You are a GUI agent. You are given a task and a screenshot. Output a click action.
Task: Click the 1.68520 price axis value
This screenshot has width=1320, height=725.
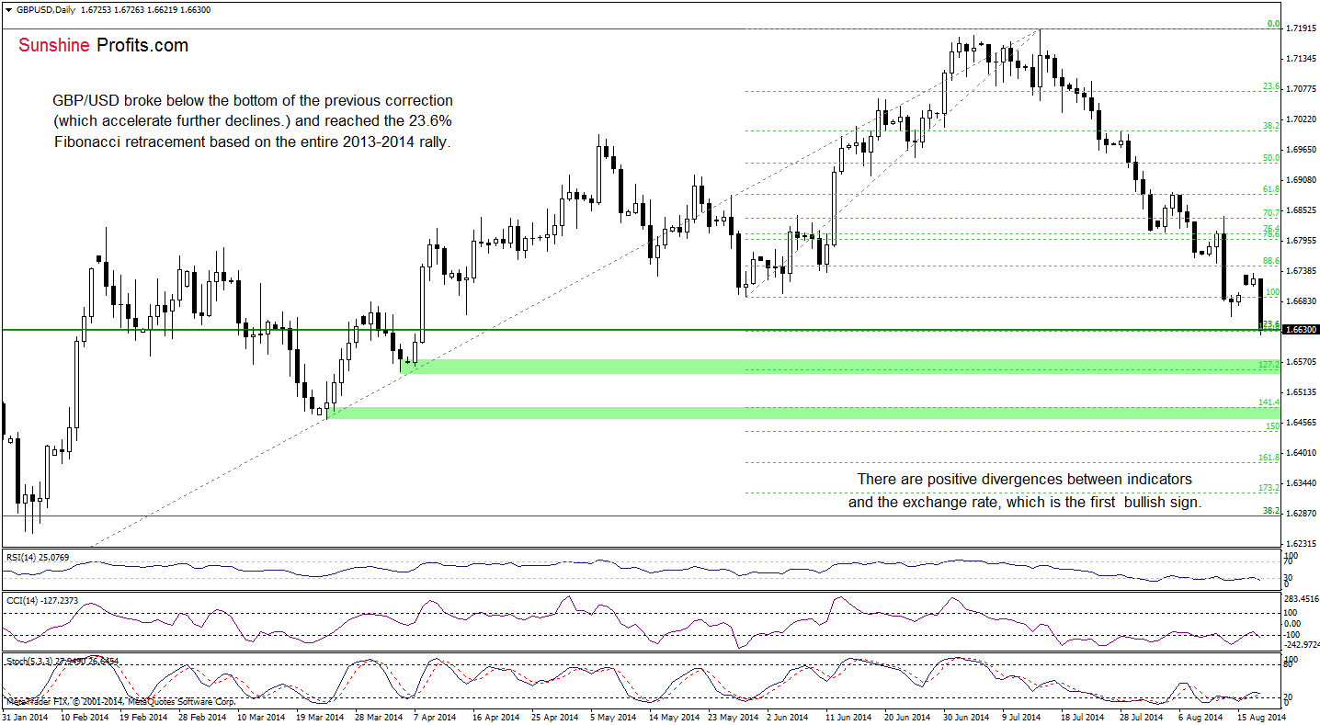click(1303, 210)
